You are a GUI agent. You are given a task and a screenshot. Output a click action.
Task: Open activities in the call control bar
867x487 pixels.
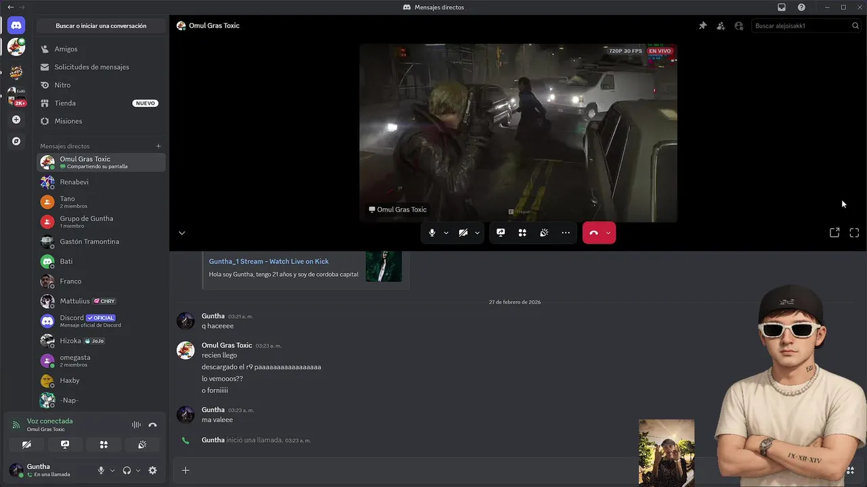coord(522,233)
